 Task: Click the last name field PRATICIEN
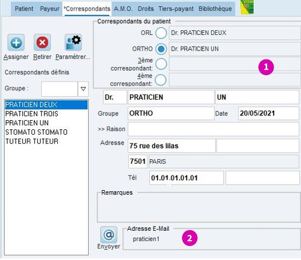(x=171, y=97)
